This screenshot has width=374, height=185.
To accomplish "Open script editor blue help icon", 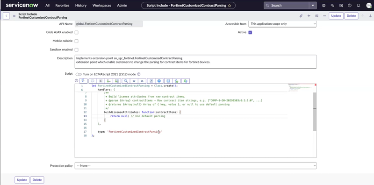I will tap(159, 81).
